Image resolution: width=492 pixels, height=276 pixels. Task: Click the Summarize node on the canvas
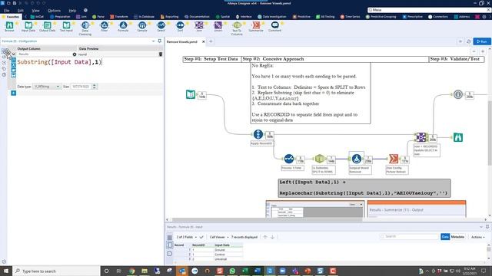pyautogui.click(x=393, y=159)
